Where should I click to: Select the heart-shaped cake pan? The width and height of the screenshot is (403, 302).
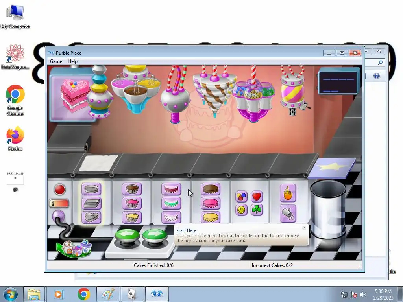[91, 217]
